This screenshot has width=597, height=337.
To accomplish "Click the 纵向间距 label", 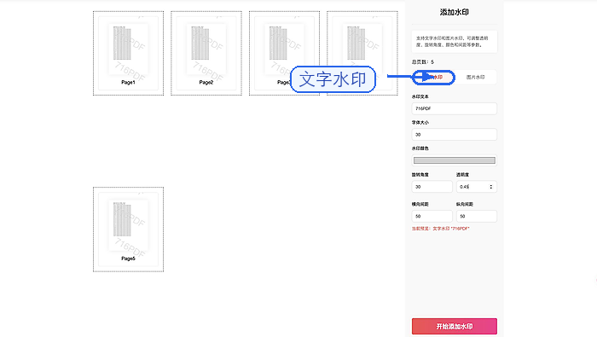I will 465,205.
